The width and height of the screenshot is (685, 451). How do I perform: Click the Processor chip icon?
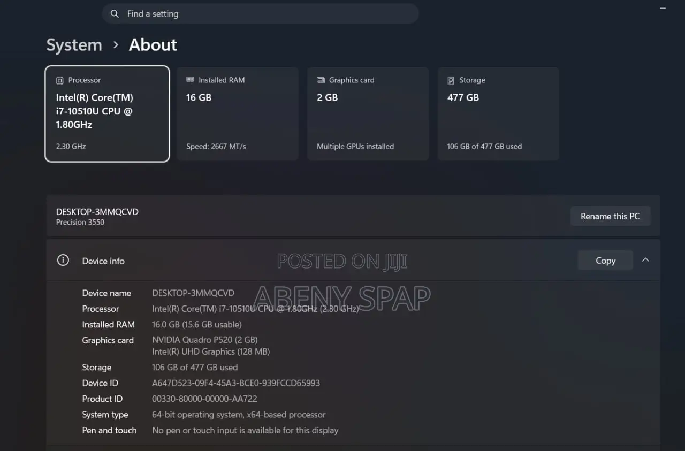pyautogui.click(x=60, y=80)
